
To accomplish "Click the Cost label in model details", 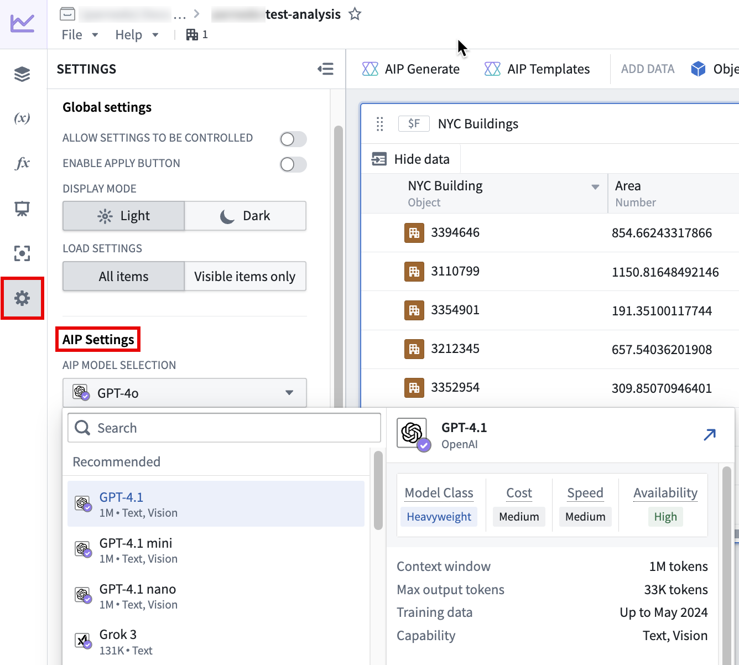I will 519,493.
